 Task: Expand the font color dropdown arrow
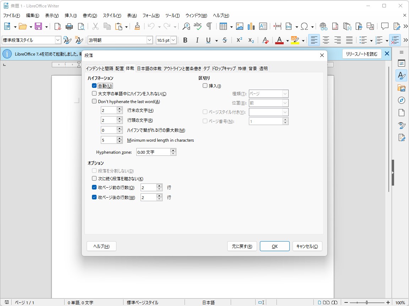pos(287,41)
